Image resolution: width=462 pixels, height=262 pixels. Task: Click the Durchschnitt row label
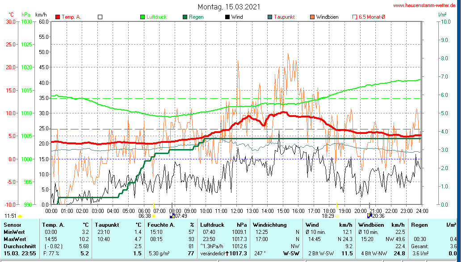[x=20, y=246]
